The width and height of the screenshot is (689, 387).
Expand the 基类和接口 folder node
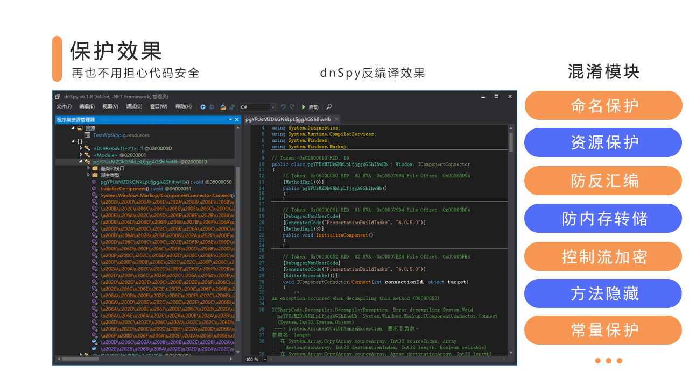coord(88,168)
